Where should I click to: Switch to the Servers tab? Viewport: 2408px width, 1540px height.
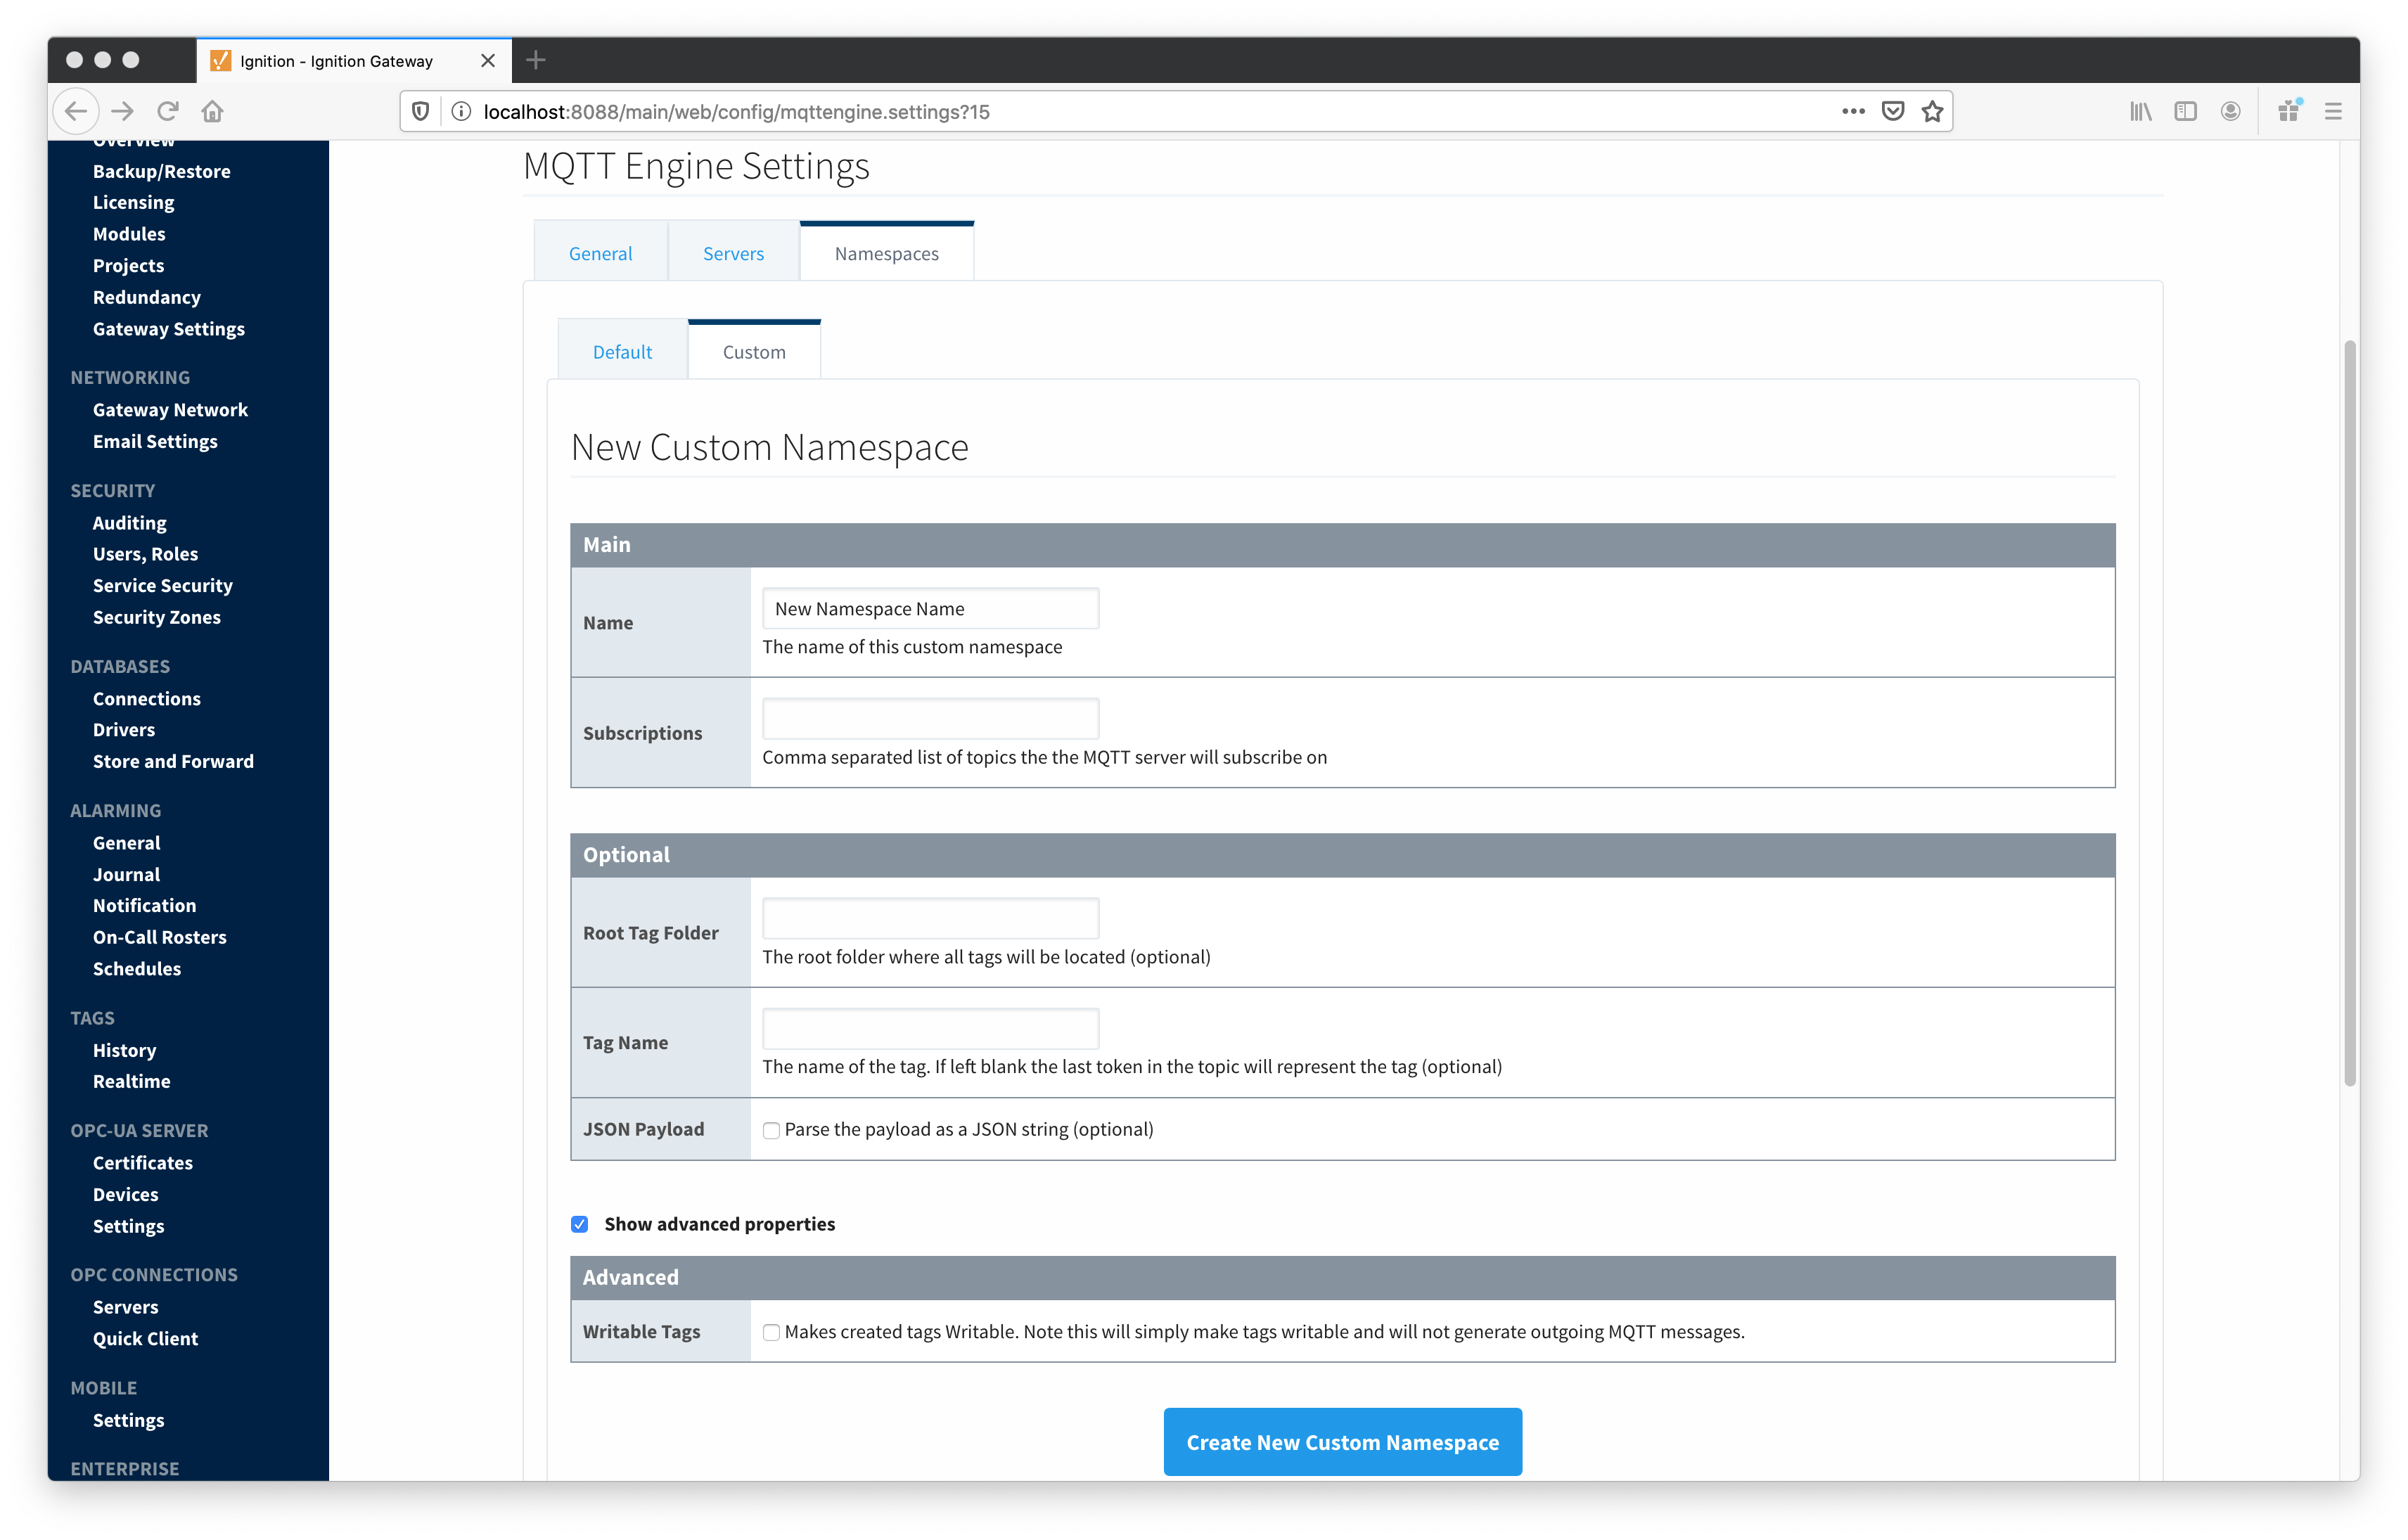[733, 253]
